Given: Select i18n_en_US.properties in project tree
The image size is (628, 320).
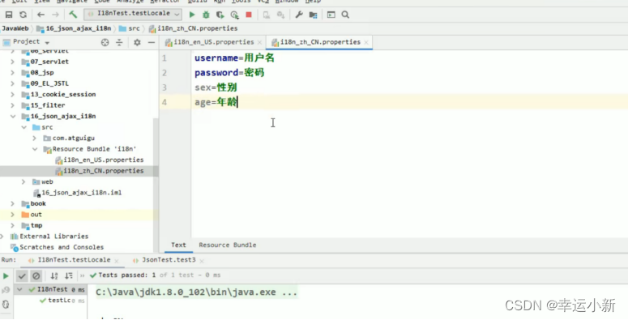Looking at the screenshot, I should click(x=100, y=160).
